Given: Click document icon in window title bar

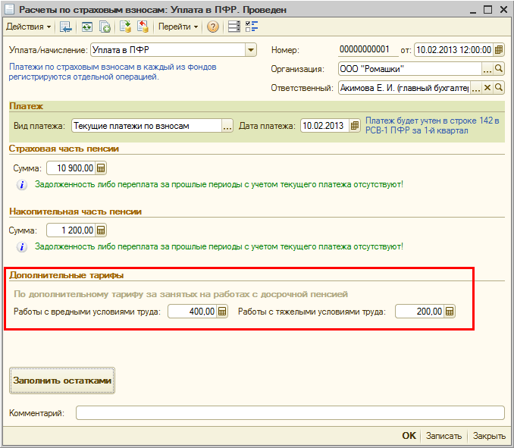Looking at the screenshot, I should 9,9.
